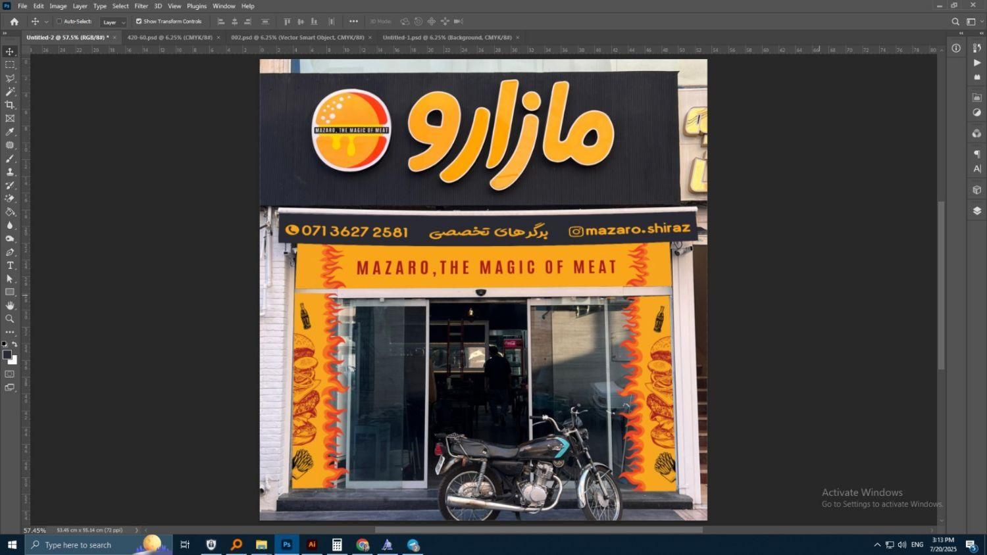Swap foreground and background colors
The image size is (987, 555).
(14, 344)
